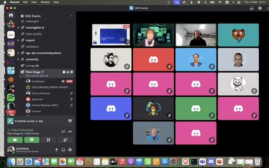Open Main Stage invite or activities icon
Screen dimensions: 269x168
click(x=68, y=72)
